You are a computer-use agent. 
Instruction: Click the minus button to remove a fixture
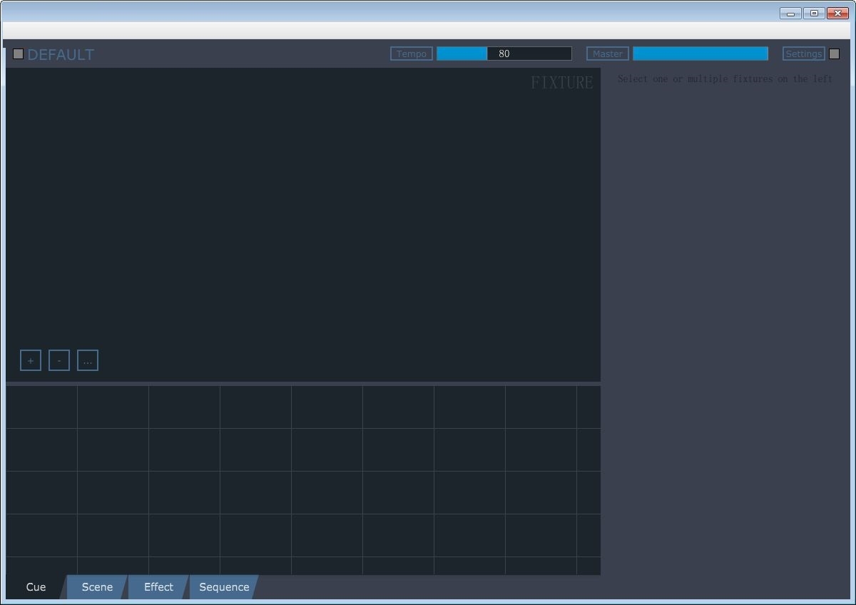click(59, 360)
